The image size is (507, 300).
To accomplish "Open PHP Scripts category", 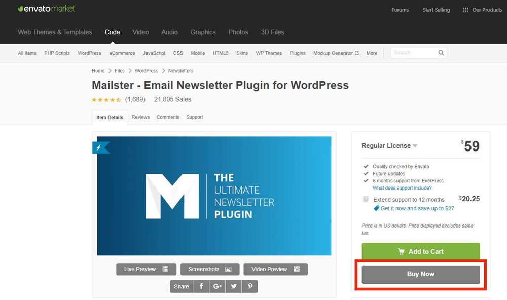I will (x=57, y=53).
